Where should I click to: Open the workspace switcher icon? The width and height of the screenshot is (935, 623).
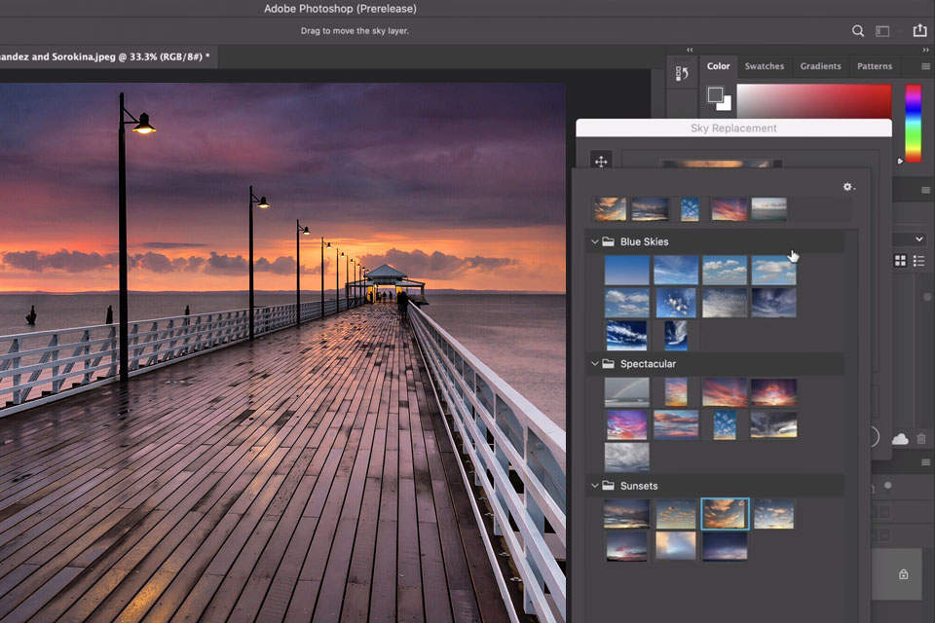pyautogui.click(x=882, y=31)
